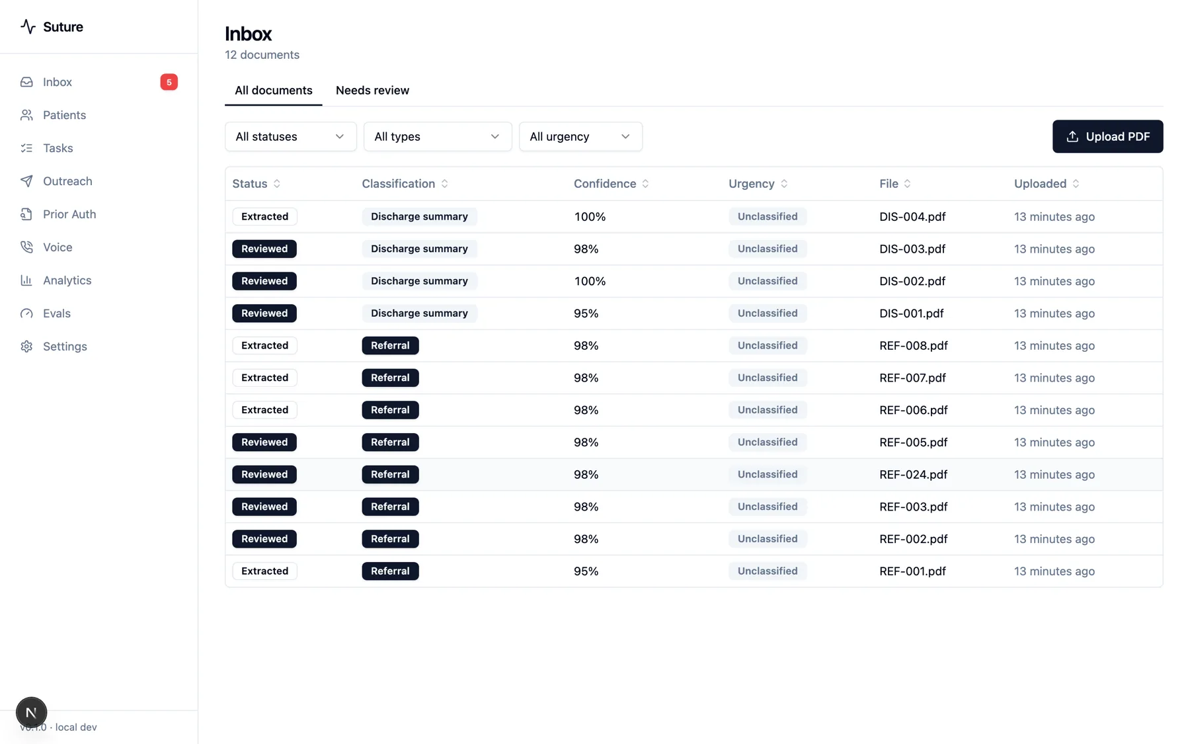Image resolution: width=1190 pixels, height=744 pixels.
Task: Click Discharge summary badge for DIS-001.pdf
Action: [419, 313]
